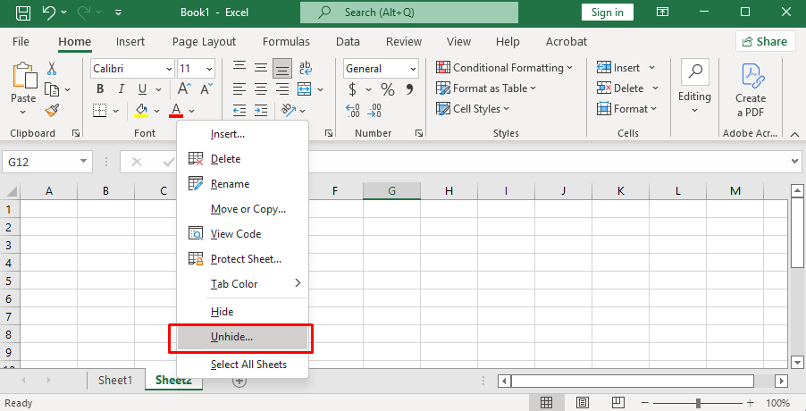
Task: Toggle Italic formatting
Action: pos(121,89)
